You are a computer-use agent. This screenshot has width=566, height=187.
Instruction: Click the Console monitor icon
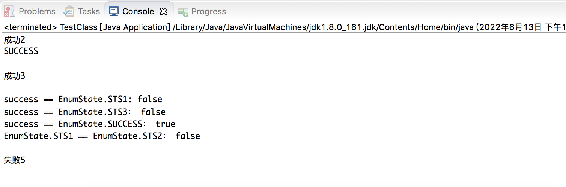tap(114, 11)
